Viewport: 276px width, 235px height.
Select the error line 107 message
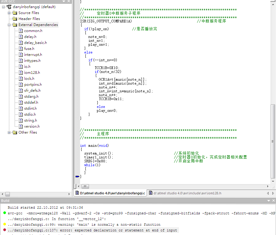coord(92,230)
